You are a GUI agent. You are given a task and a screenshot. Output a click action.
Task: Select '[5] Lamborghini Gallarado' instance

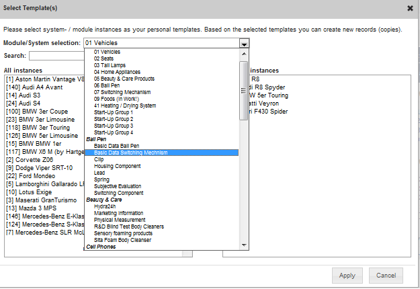pos(45,184)
